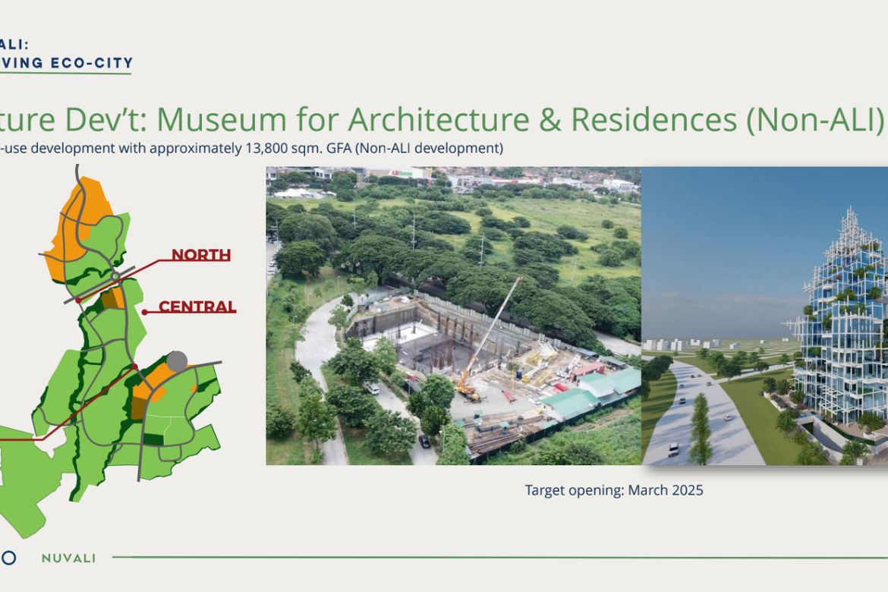Click the NUVALI footer text
The width and height of the screenshot is (888, 592).
[68, 558]
